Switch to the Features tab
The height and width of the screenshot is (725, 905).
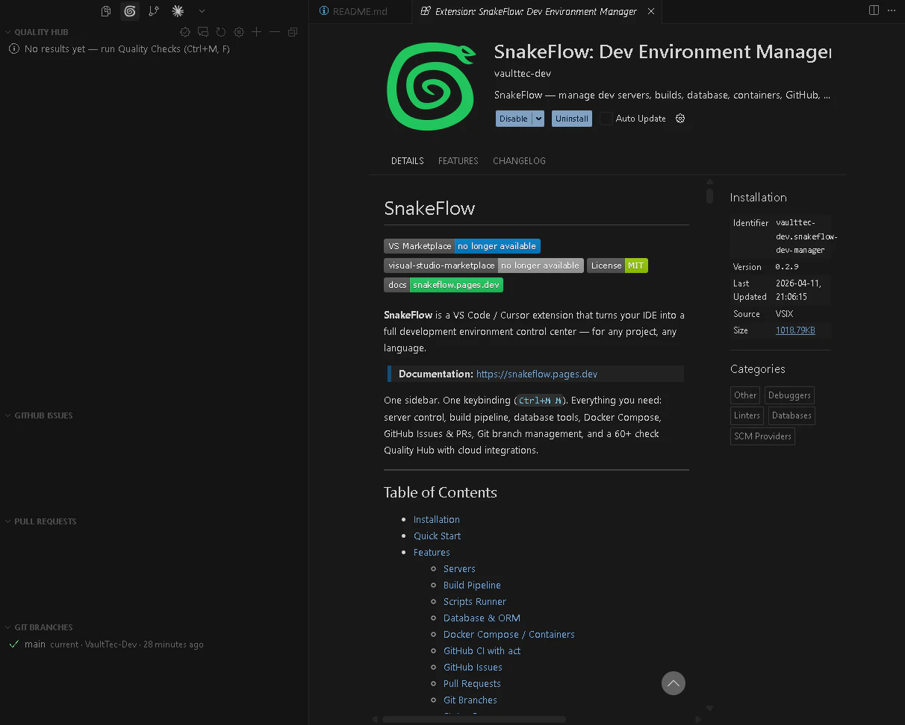[458, 161]
